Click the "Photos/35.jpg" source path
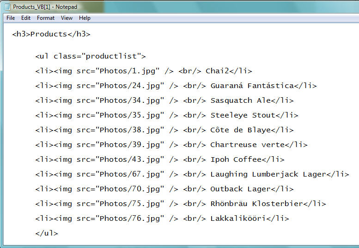The image size is (359, 248). (129, 115)
